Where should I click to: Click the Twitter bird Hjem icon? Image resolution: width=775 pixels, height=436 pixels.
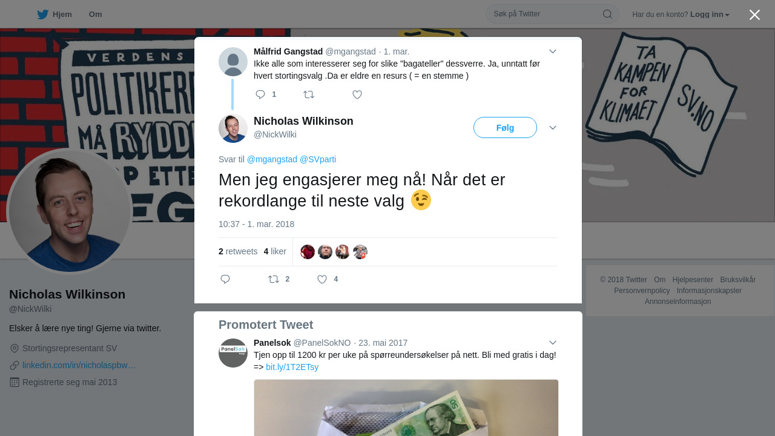coord(42,14)
